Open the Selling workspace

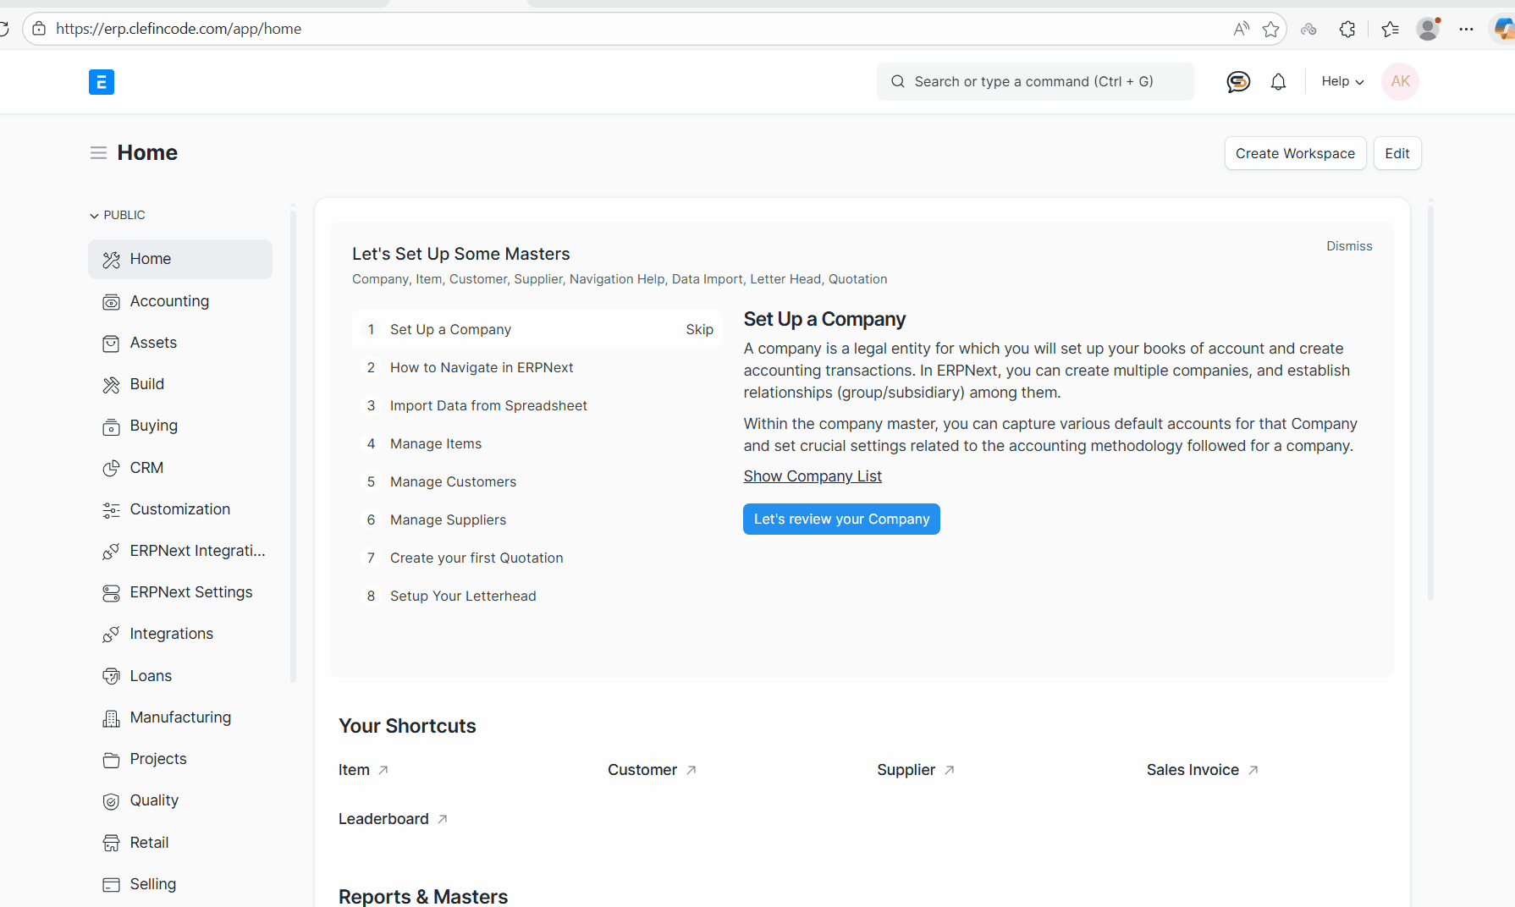click(152, 884)
